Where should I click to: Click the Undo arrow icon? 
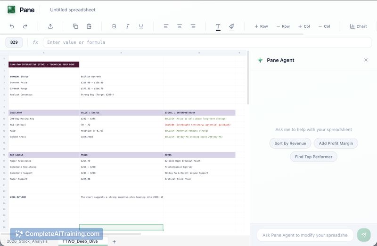tap(12, 26)
